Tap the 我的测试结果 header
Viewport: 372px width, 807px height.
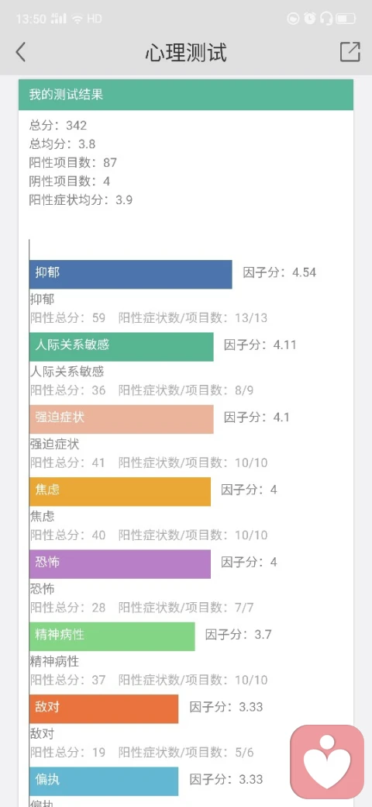[186, 95]
